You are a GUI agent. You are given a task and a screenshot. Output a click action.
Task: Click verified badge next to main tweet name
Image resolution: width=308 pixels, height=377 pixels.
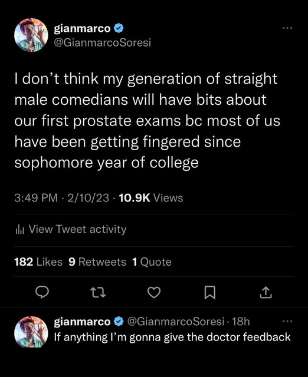118,29
